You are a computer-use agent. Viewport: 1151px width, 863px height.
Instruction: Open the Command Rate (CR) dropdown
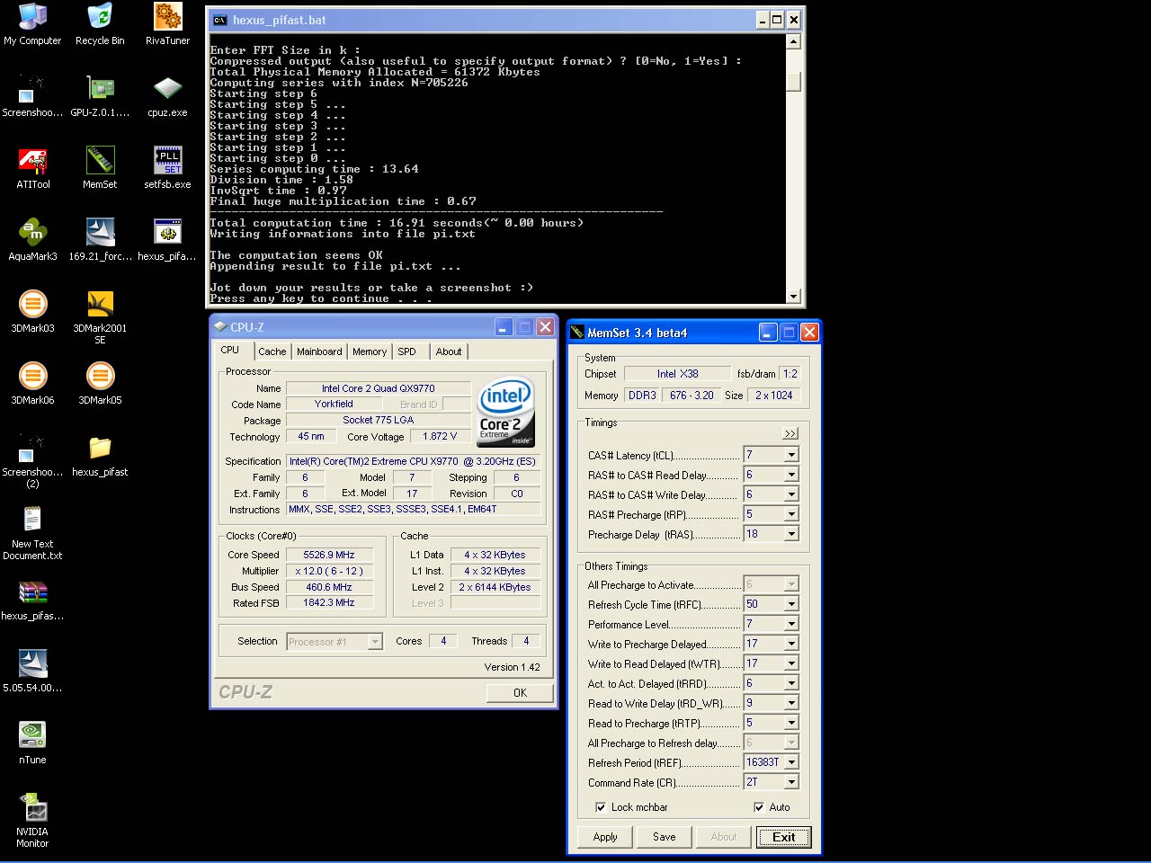pos(791,782)
